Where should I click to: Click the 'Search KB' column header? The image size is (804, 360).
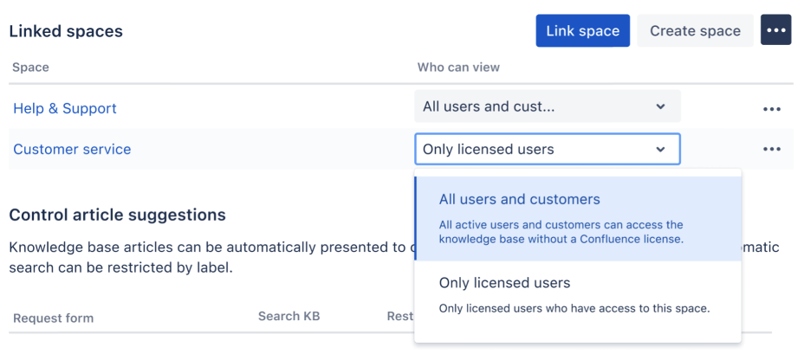point(289,316)
